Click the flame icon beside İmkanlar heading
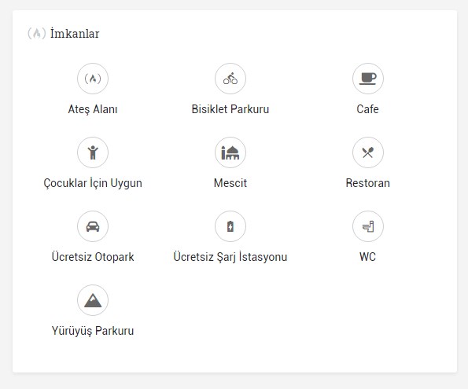468x389 pixels. pyautogui.click(x=36, y=34)
